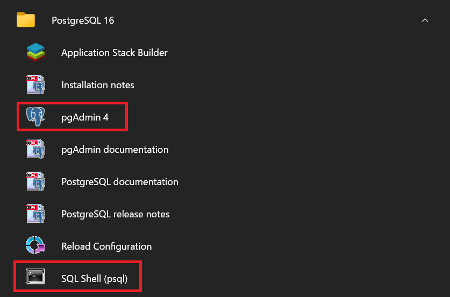
Task: Open the PostgreSQL documentation label
Action: tap(120, 182)
